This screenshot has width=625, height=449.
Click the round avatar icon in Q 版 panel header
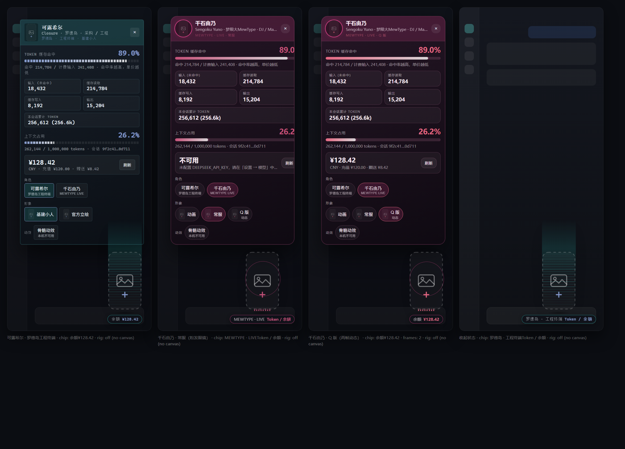pyautogui.click(x=334, y=28)
